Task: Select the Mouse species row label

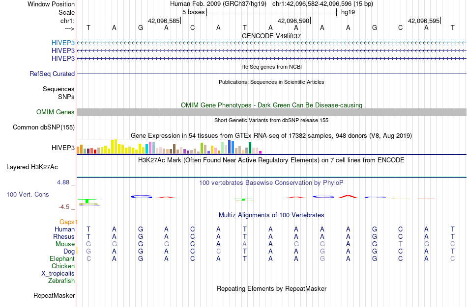Action: pos(65,244)
